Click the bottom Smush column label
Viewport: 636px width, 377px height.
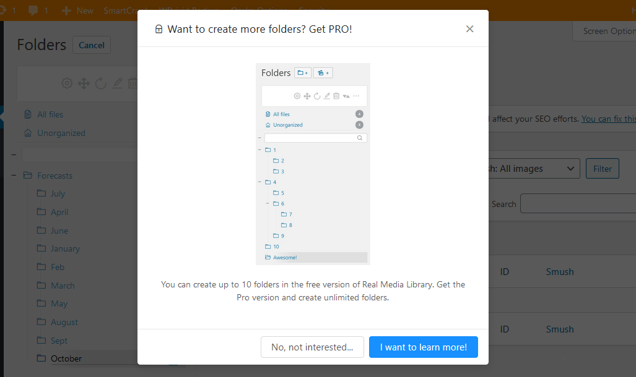560,329
